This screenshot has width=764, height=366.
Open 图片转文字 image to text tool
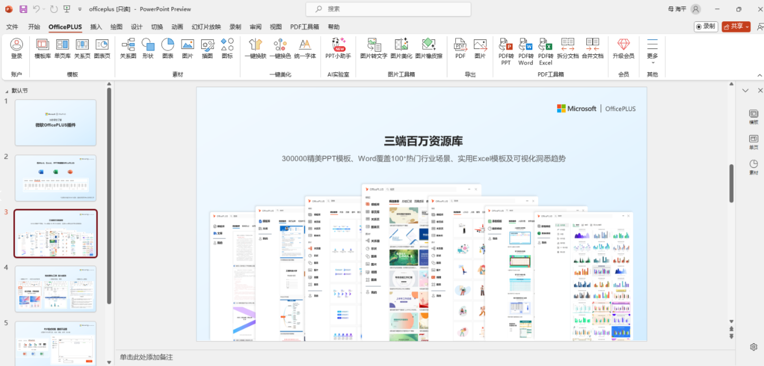[x=374, y=48]
